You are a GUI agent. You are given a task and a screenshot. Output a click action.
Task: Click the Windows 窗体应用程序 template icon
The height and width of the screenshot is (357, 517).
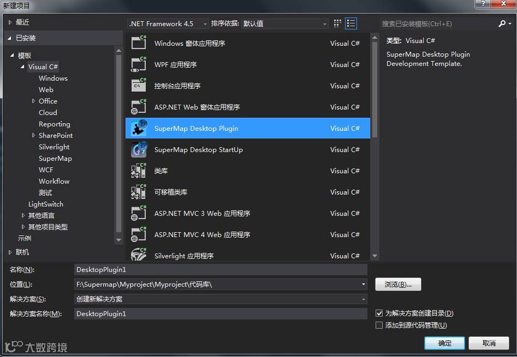139,43
